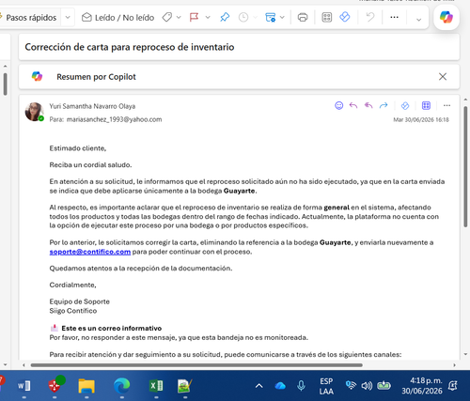The height and width of the screenshot is (401, 470).
Task: Switch input language ESP LAA
Action: point(326,386)
